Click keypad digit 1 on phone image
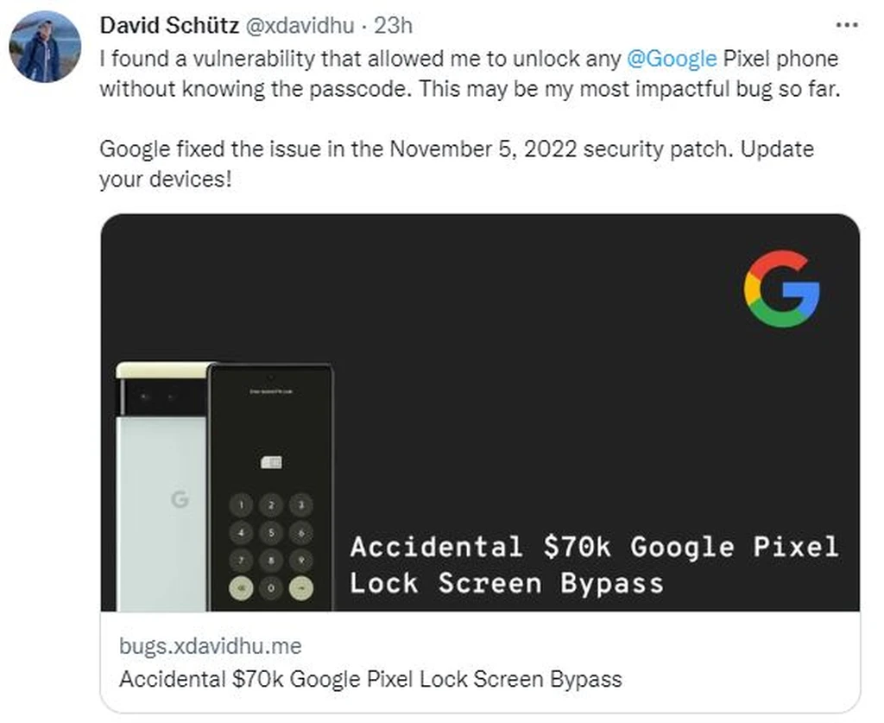884x723 pixels. 242,504
